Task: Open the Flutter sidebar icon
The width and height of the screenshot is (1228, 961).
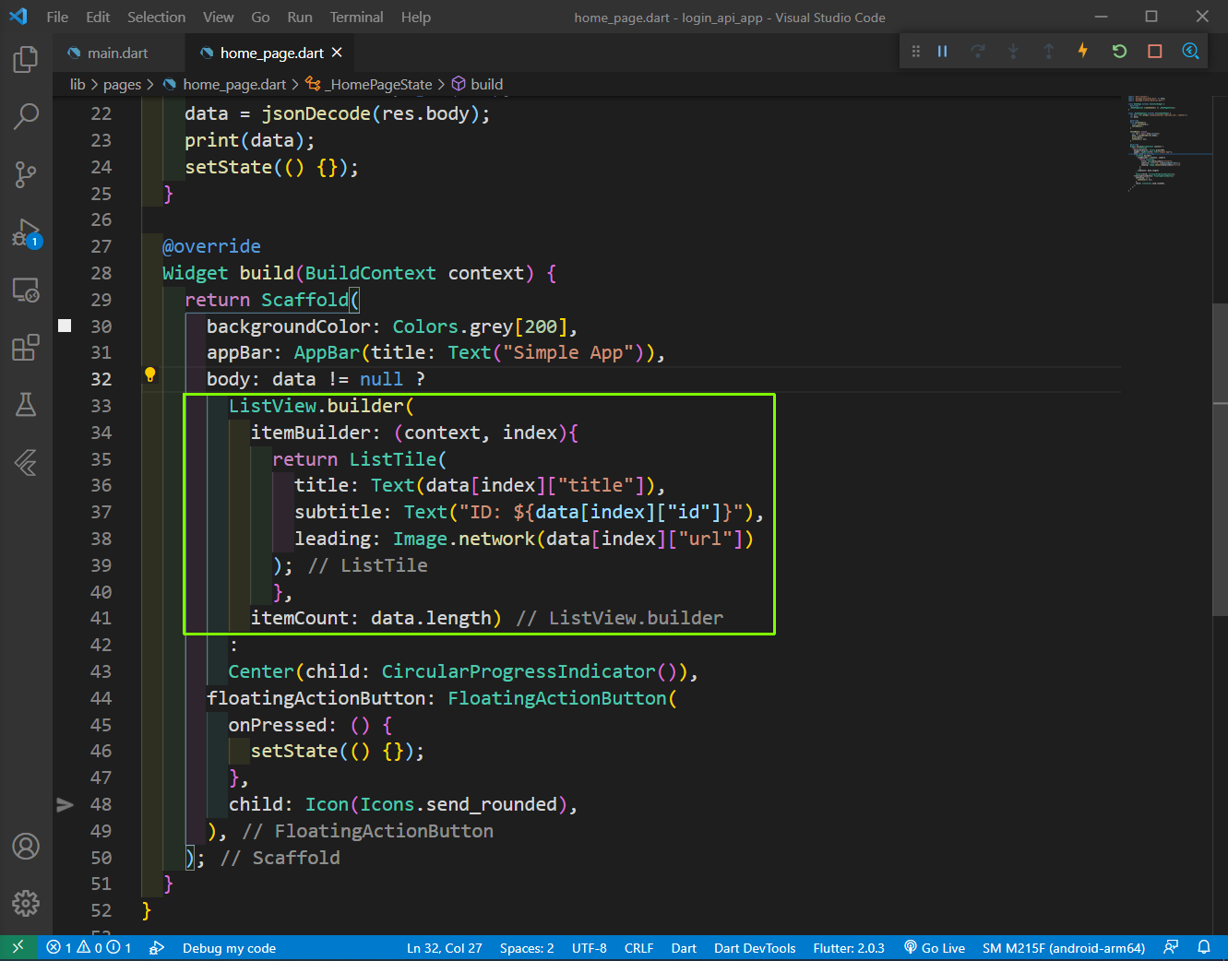Action: click(x=26, y=462)
